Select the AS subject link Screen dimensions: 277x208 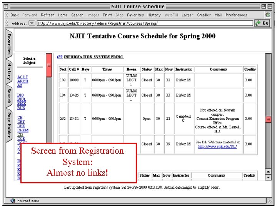[x=20, y=86]
